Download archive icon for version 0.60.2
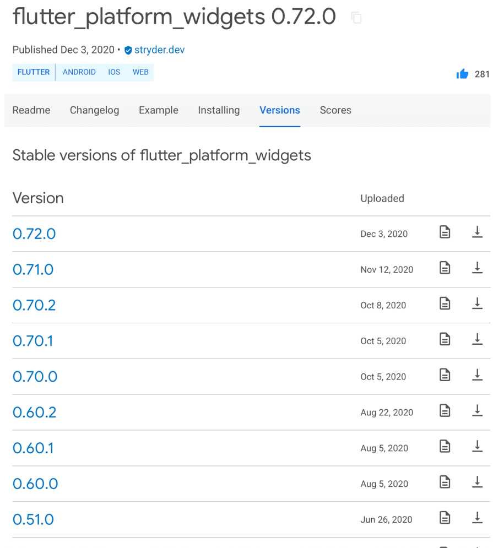Screen dimensions: 493x548 pos(477,411)
